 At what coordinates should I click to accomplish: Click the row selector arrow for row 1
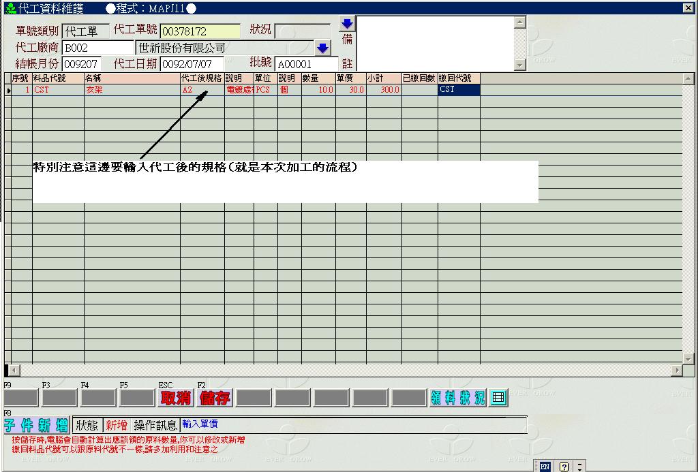click(x=8, y=90)
